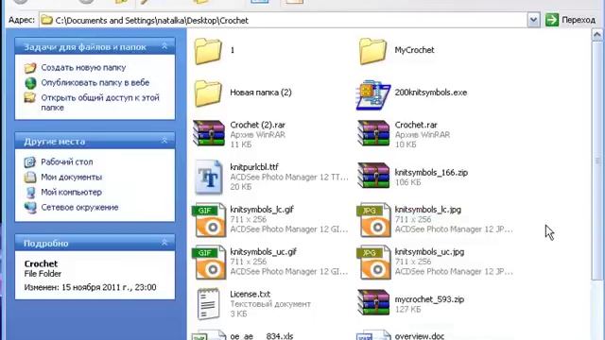Select the file name 200knitsymbols.exe
Screen dimensions: 605x340
tap(431, 93)
